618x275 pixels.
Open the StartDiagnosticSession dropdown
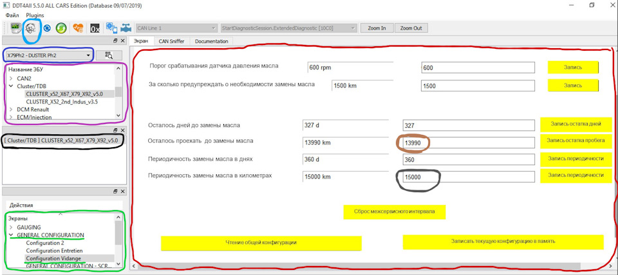pyautogui.click(x=289, y=28)
